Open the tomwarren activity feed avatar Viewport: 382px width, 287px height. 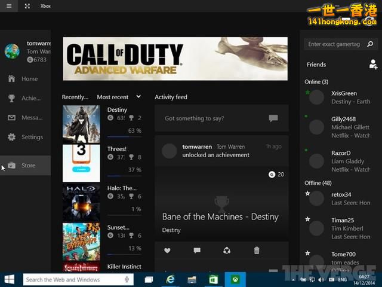(x=170, y=151)
